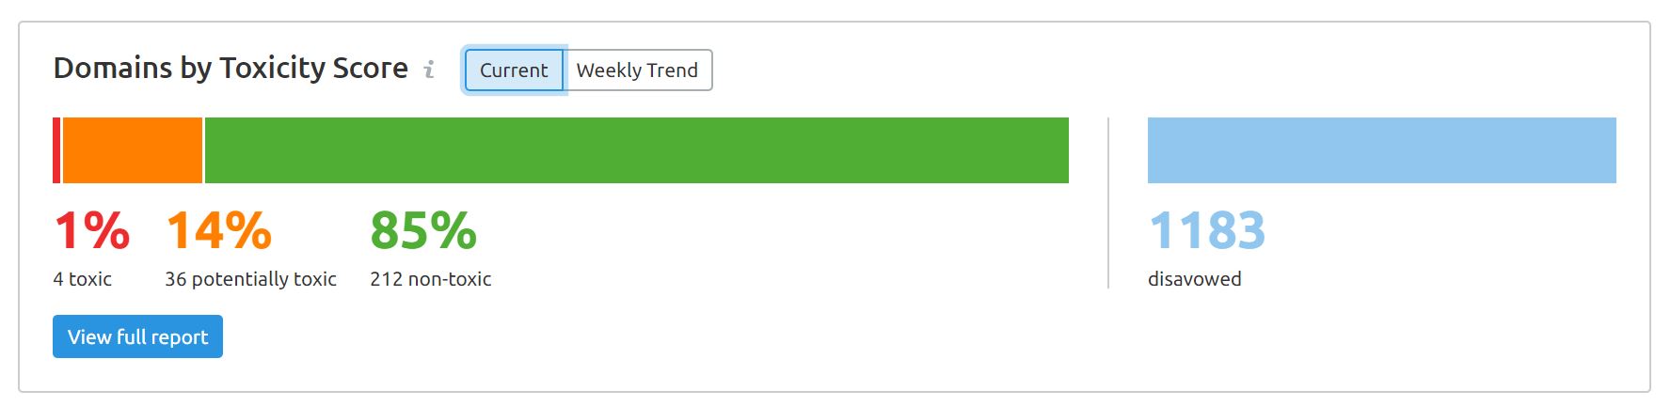Select the Current view toggle
This screenshot has width=1671, height=406.
[514, 70]
